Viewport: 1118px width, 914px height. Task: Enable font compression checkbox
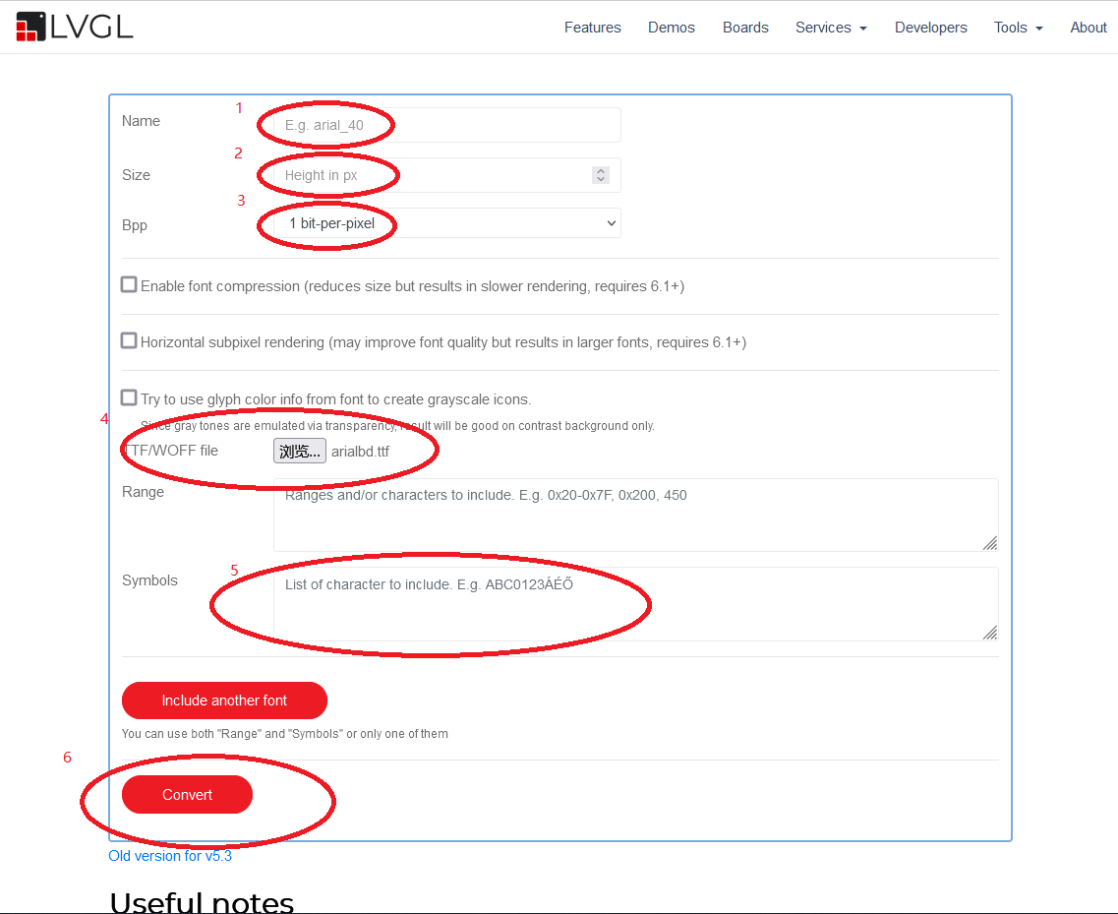click(129, 284)
